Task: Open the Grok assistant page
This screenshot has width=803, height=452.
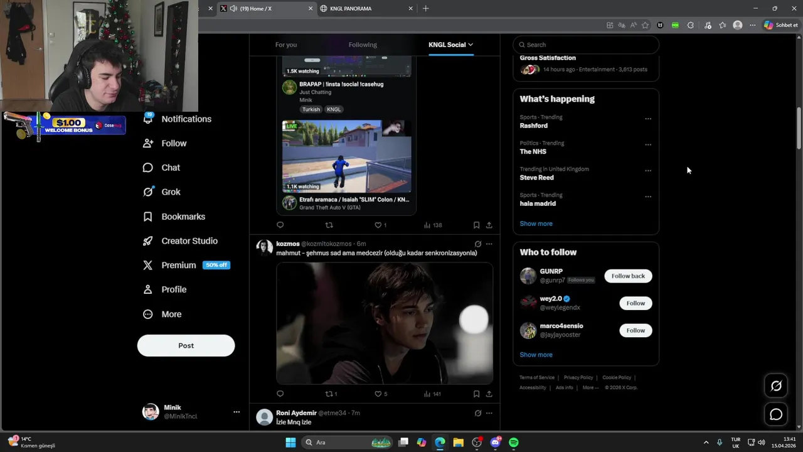Action: click(x=162, y=192)
